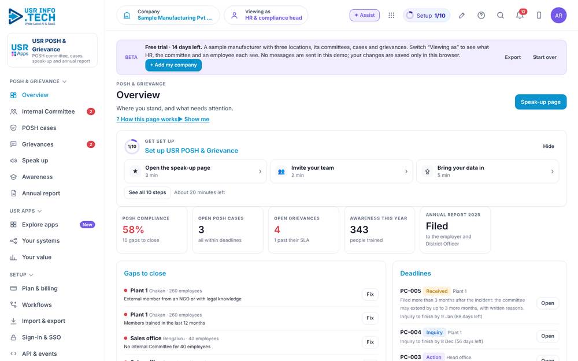This screenshot has height=361, width=578.
Task: Click the POSH Compliance 58% card
Action: [152, 230]
